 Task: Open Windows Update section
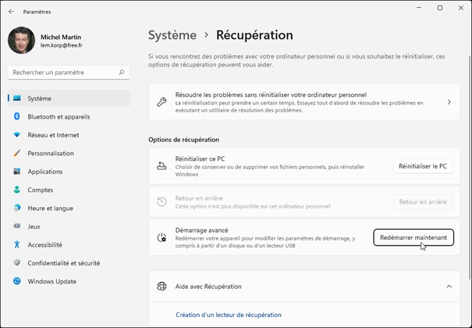point(52,281)
